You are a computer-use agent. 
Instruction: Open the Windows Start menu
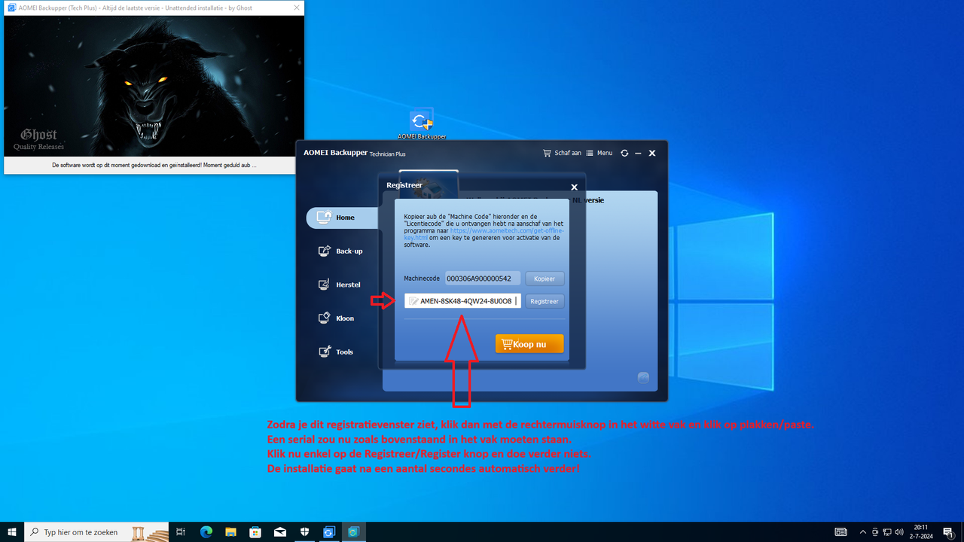[11, 532]
